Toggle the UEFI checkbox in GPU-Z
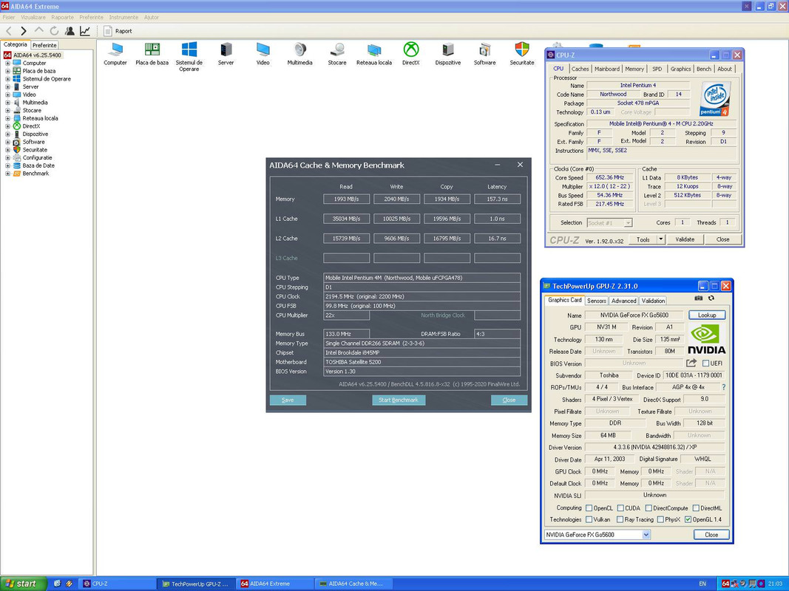Image resolution: width=789 pixels, height=591 pixels. coord(705,363)
